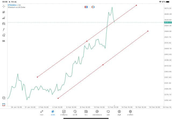Open the ประวัติ (History) tab
172x120 pixels.
(x=75, y=112)
